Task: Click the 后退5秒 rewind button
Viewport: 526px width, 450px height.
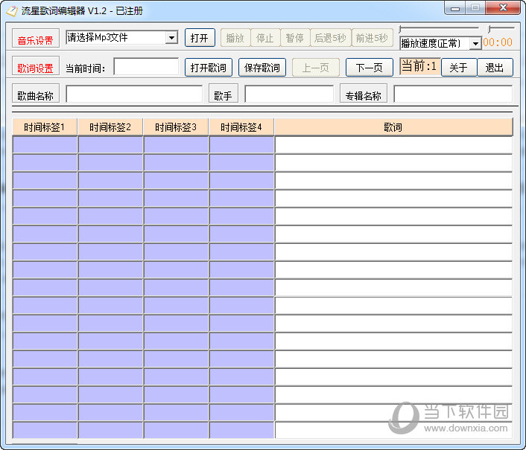Action: [331, 38]
